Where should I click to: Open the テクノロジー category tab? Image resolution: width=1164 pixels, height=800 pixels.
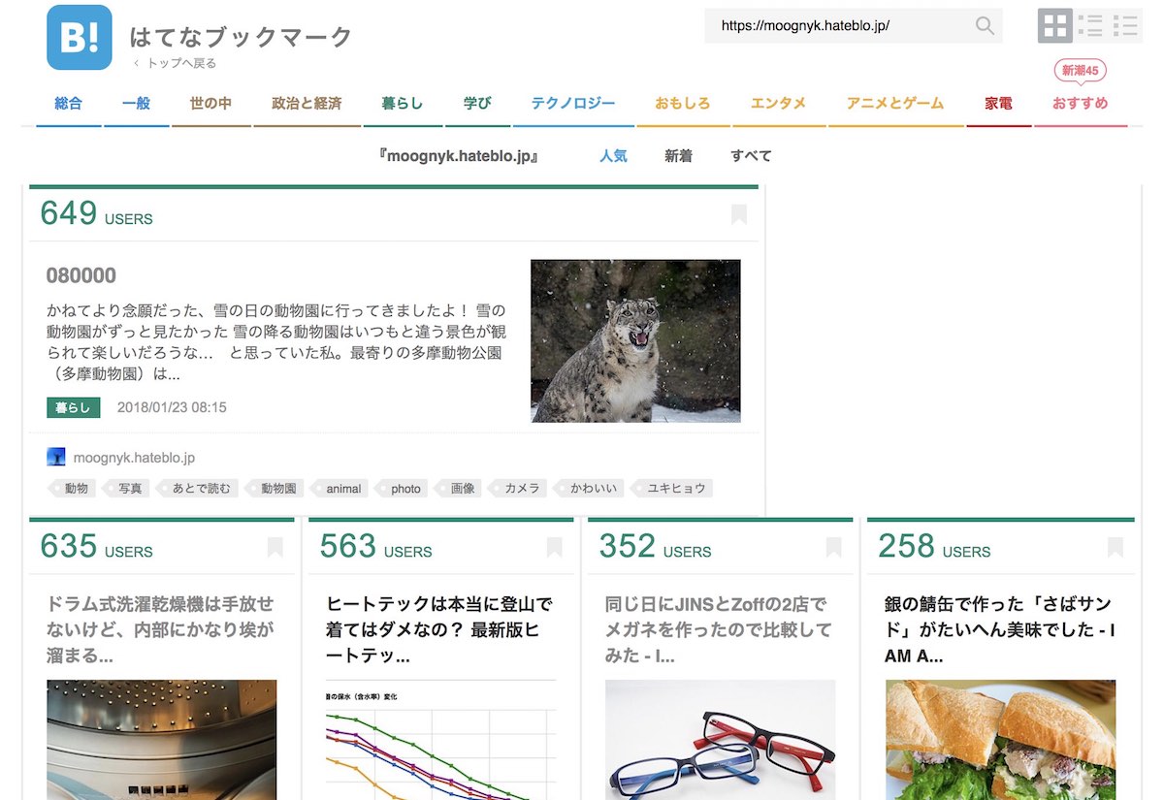point(573,103)
